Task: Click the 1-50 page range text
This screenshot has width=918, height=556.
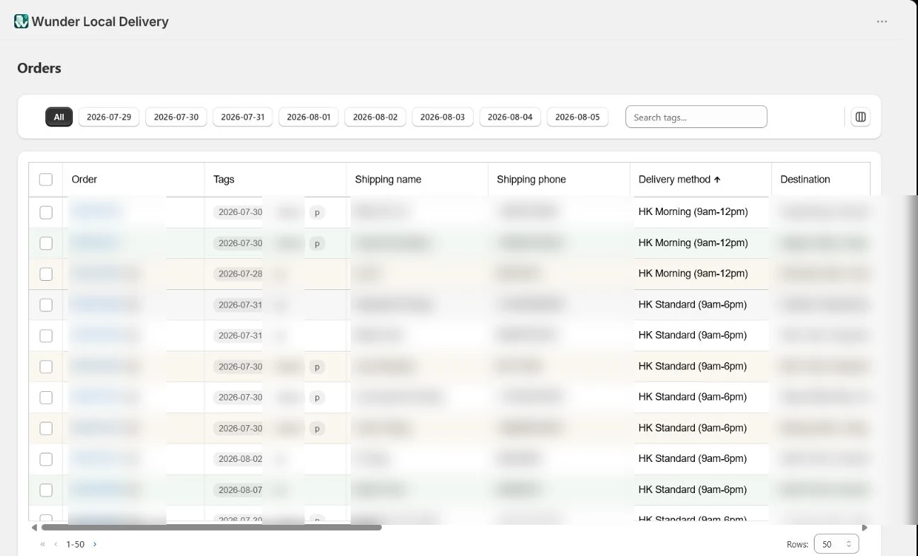Action: [75, 544]
